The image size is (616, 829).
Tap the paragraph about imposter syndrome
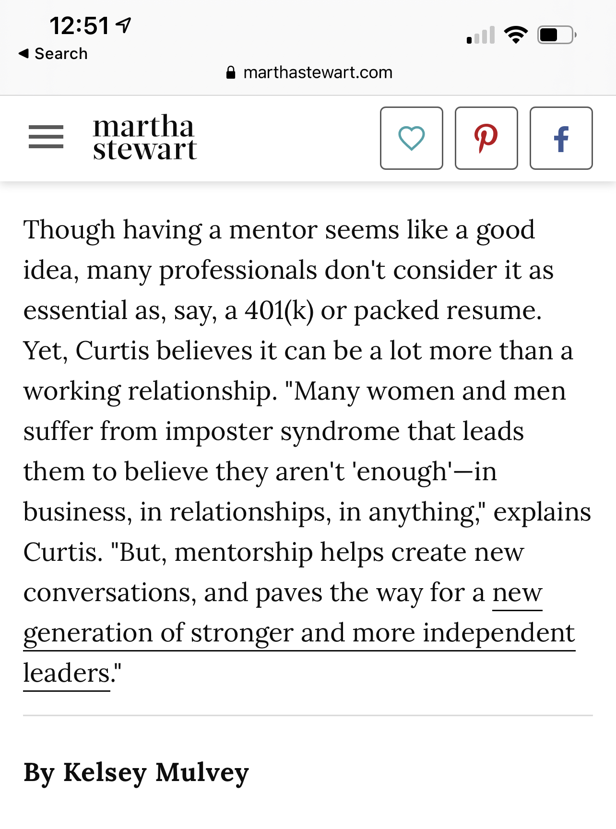coord(307,451)
